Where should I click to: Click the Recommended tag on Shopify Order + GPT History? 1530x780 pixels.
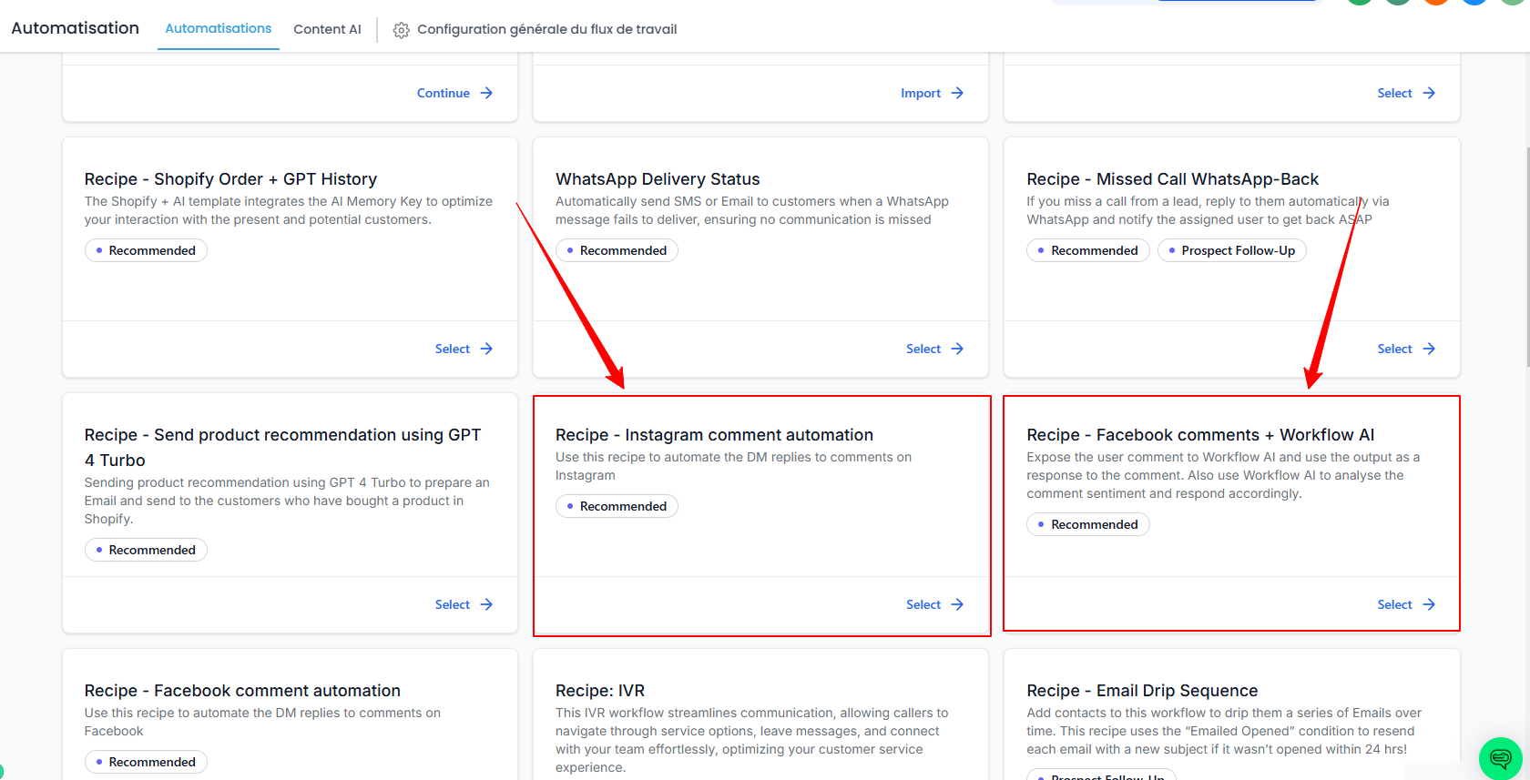pyautogui.click(x=146, y=250)
